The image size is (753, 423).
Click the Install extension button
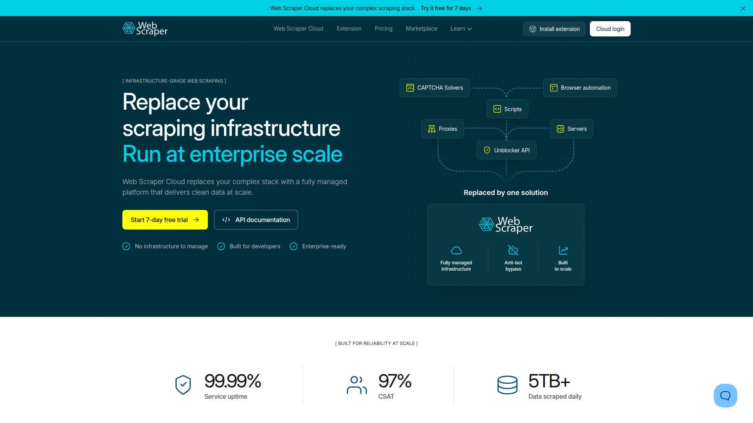554,29
